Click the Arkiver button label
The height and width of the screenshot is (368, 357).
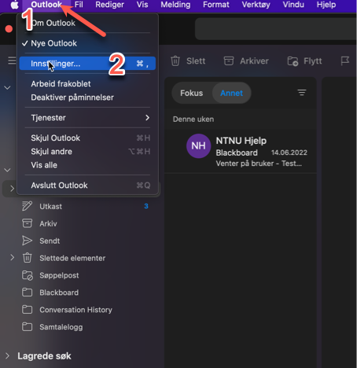[x=254, y=61]
